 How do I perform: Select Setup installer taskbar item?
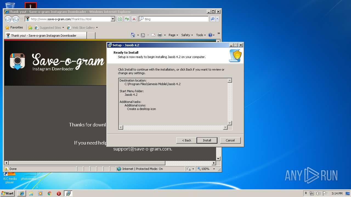[x=68, y=193]
